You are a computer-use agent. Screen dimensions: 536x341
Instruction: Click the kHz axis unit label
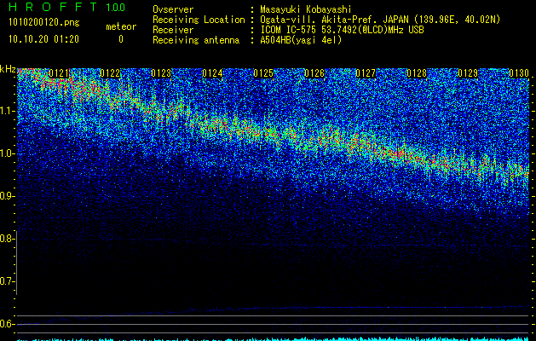pos(8,69)
